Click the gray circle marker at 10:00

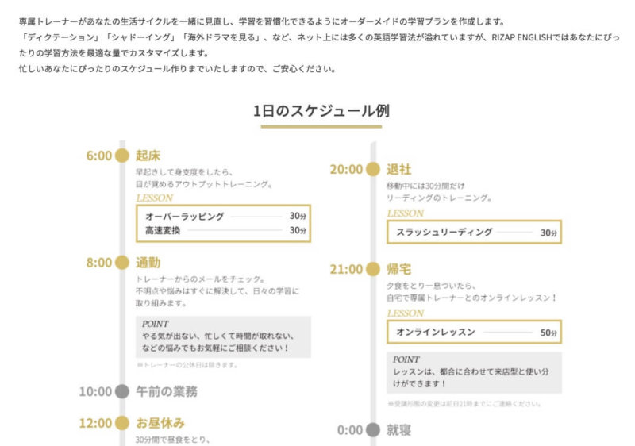121,391
